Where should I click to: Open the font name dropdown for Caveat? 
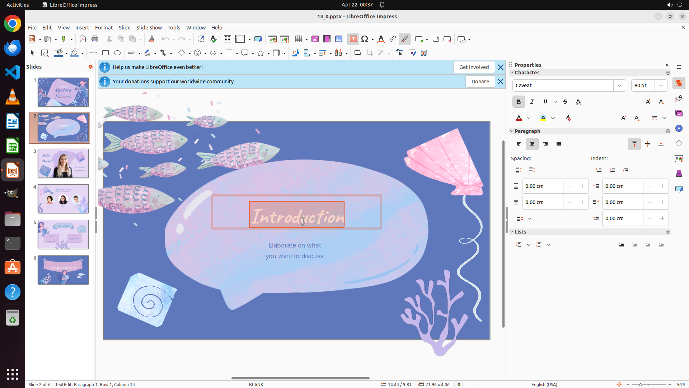point(620,86)
